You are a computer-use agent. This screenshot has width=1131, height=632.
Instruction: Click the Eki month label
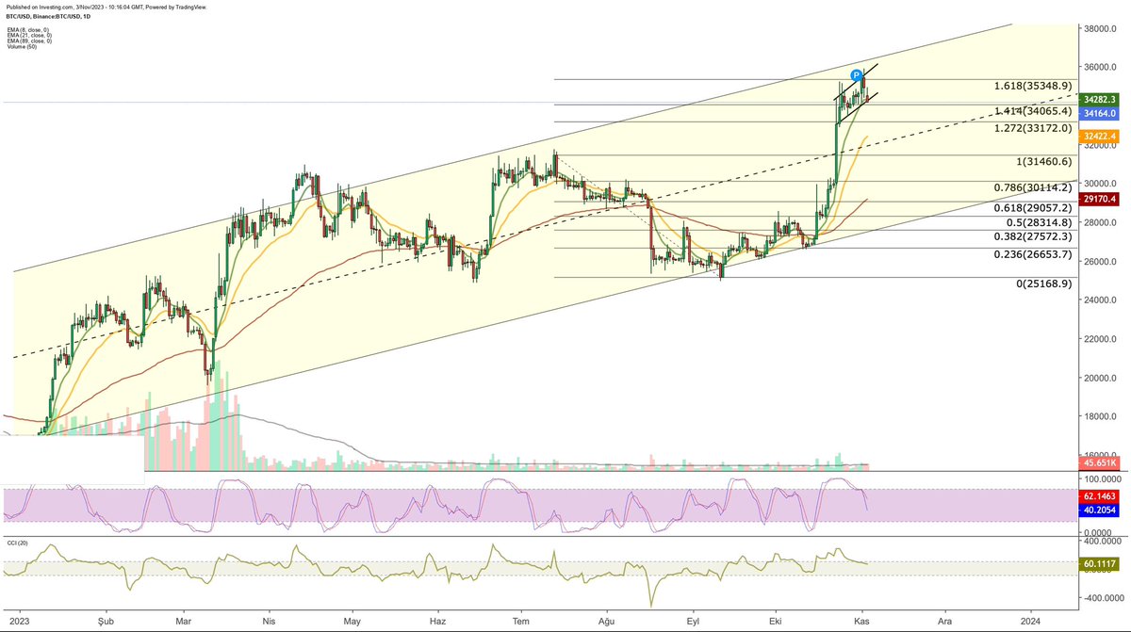(x=776, y=622)
